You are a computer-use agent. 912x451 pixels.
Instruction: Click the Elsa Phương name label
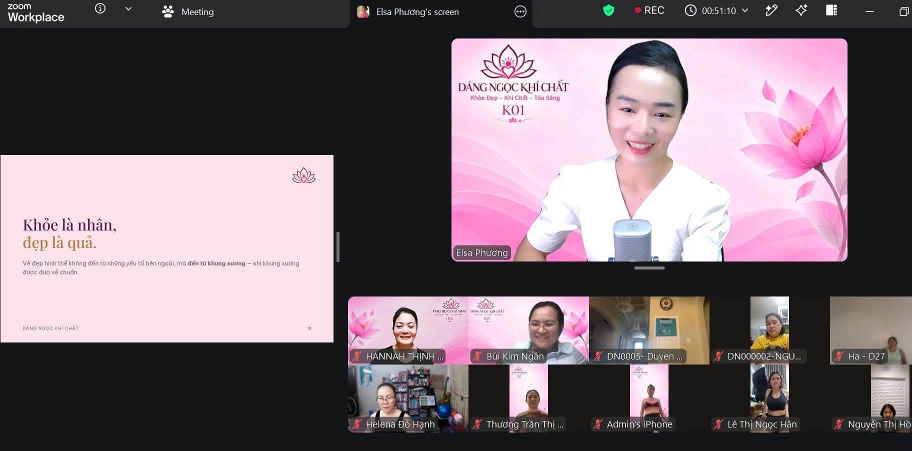tap(481, 253)
